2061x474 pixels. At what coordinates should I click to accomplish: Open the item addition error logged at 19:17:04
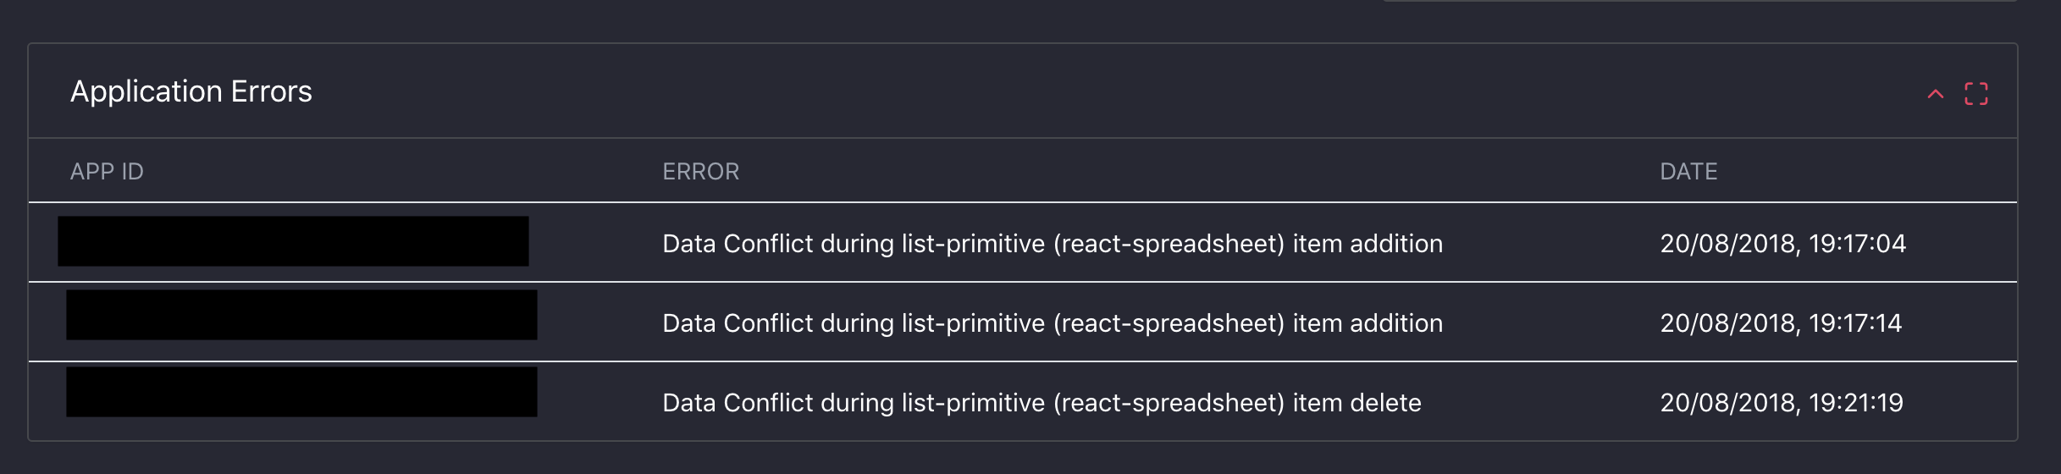(1052, 244)
